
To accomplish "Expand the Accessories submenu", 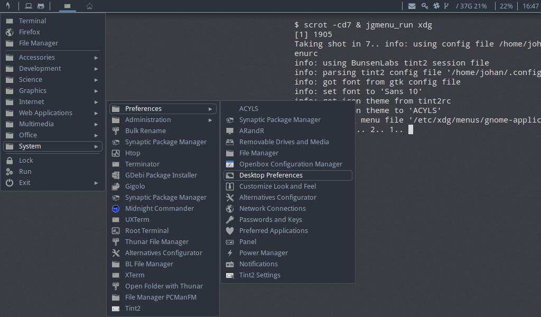I will (37, 57).
